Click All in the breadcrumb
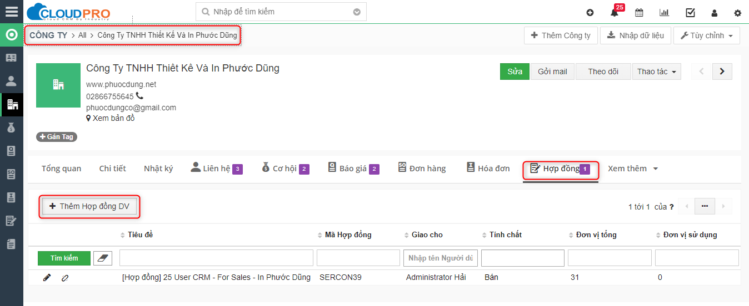This screenshot has width=749, height=306. point(82,35)
